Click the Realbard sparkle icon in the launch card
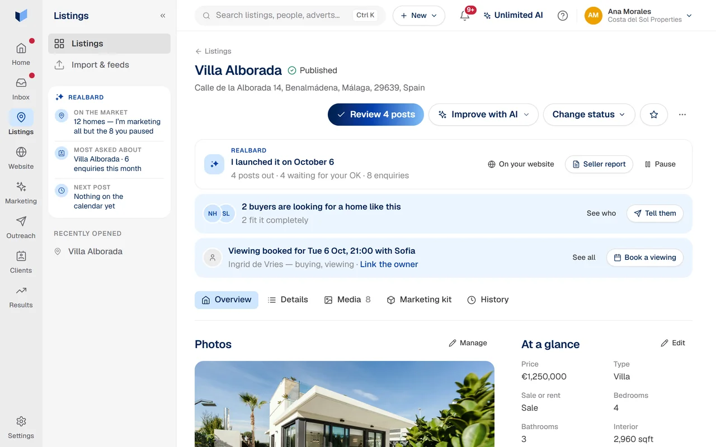The image size is (716, 447). point(214,164)
